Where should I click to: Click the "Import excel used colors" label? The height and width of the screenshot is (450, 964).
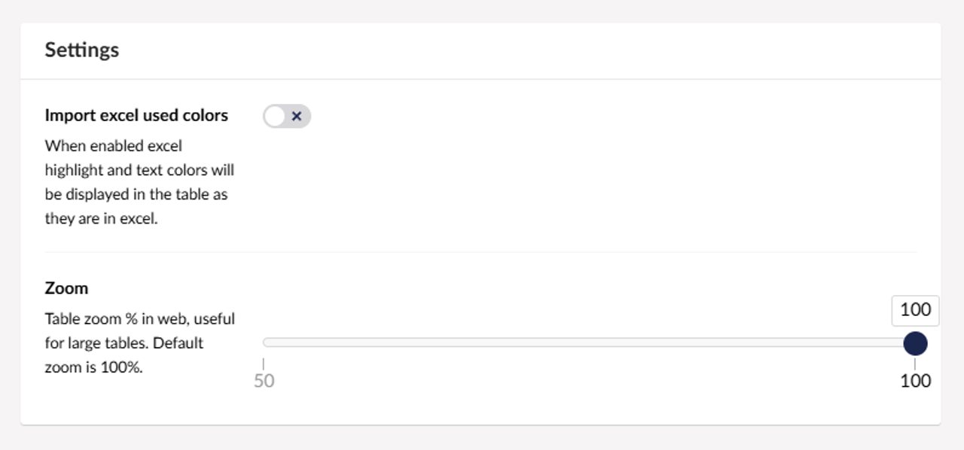coord(136,115)
